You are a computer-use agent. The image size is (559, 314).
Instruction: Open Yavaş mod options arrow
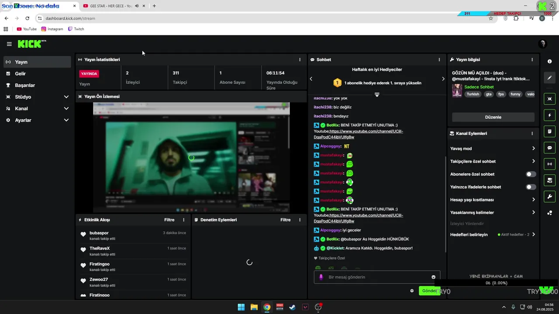coord(533,149)
